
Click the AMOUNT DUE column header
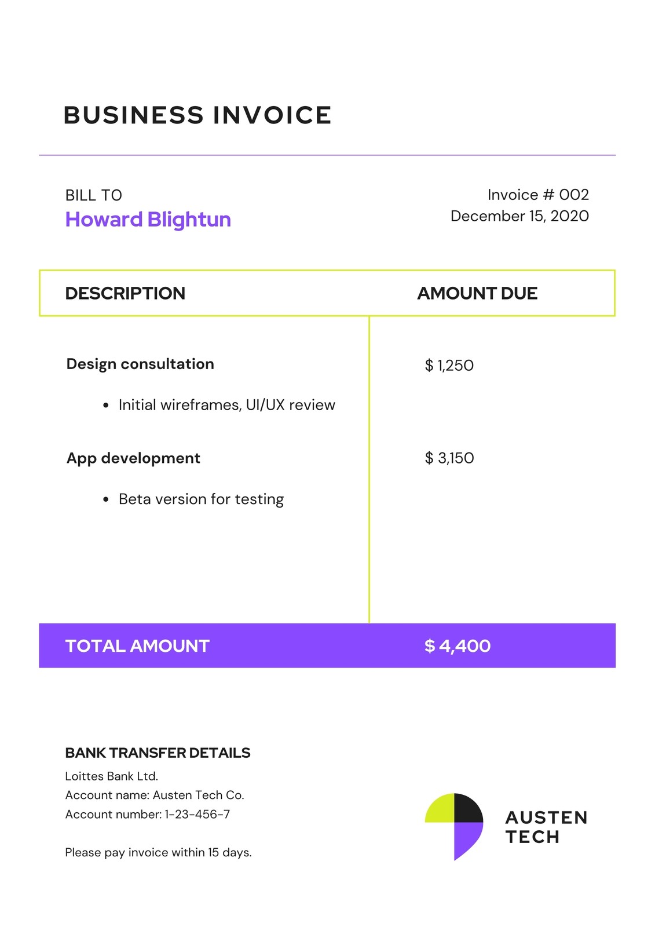[477, 293]
